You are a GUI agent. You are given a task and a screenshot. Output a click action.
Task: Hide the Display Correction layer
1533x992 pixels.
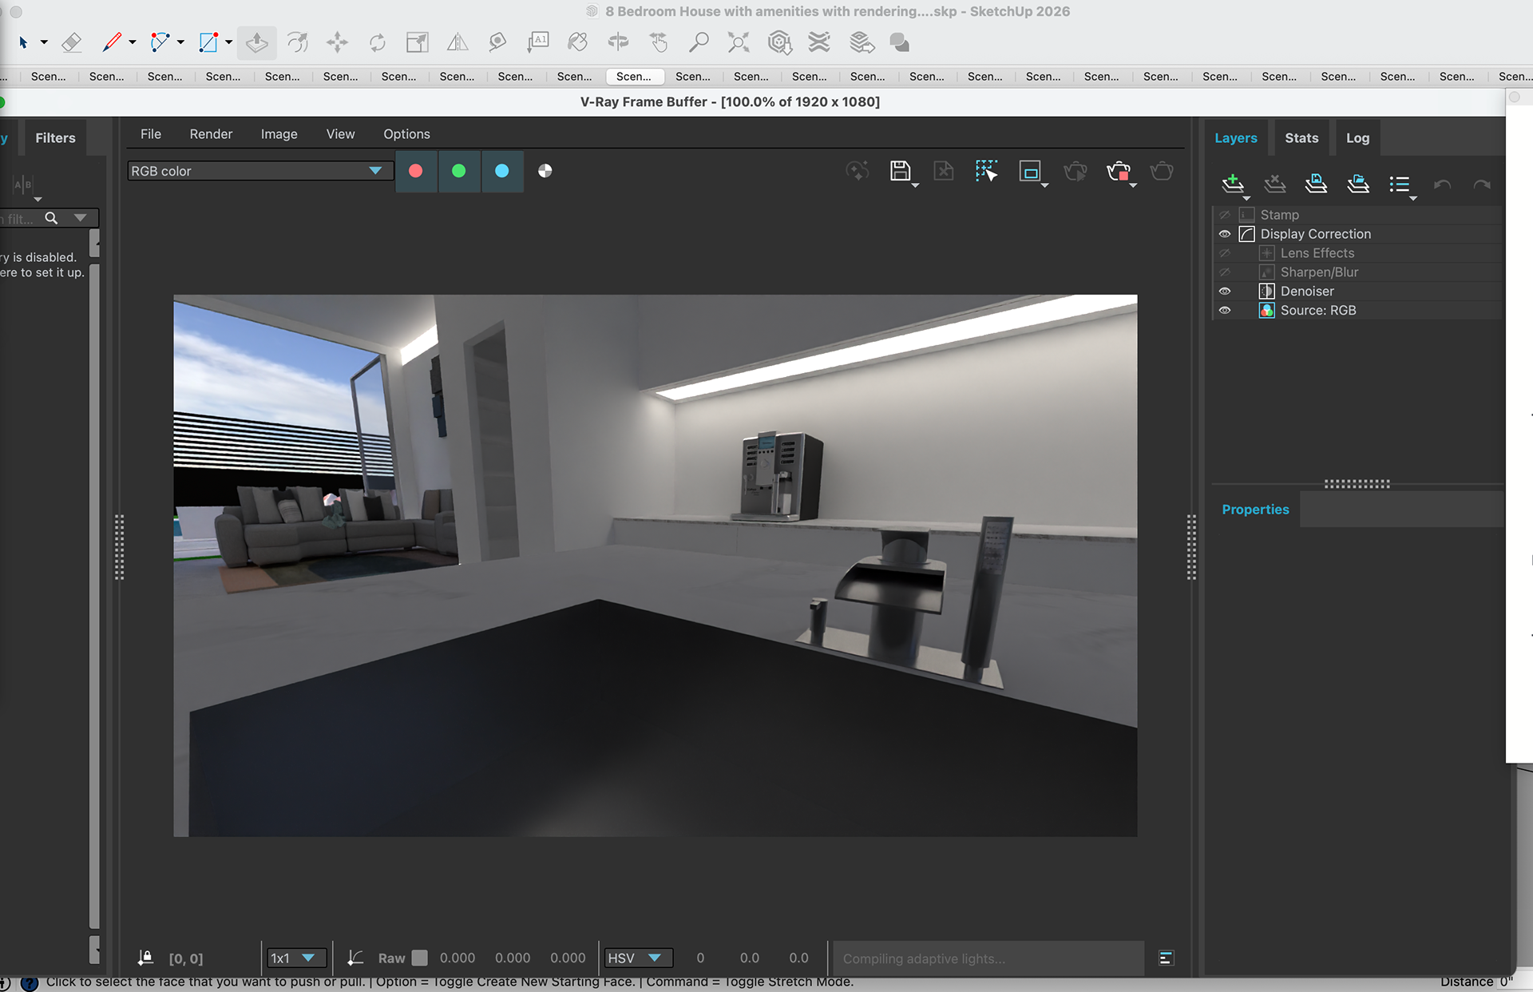(x=1224, y=234)
